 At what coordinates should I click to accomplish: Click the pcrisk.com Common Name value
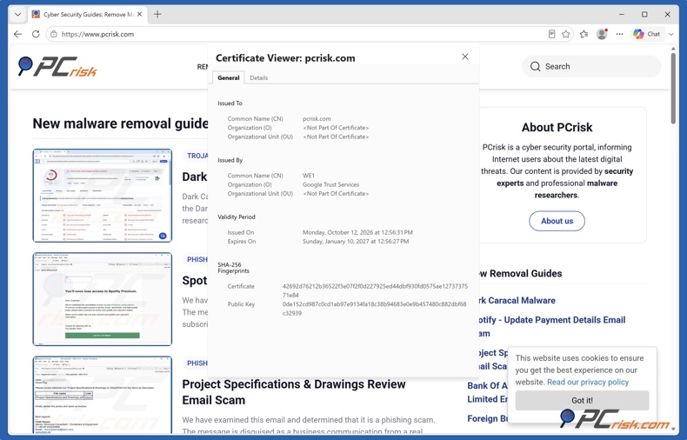(317, 119)
